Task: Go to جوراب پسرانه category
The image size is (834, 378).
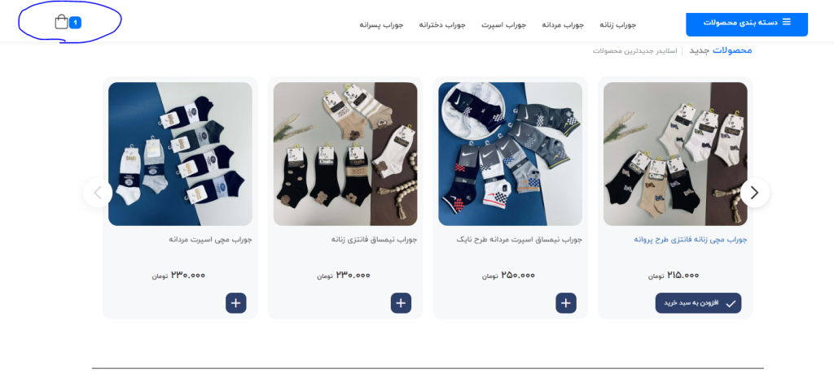Action: click(x=381, y=25)
